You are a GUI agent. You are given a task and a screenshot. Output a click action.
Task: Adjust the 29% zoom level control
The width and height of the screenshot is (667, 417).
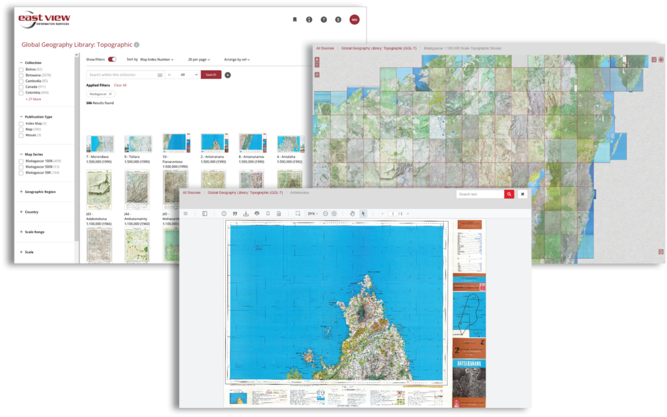(x=313, y=213)
